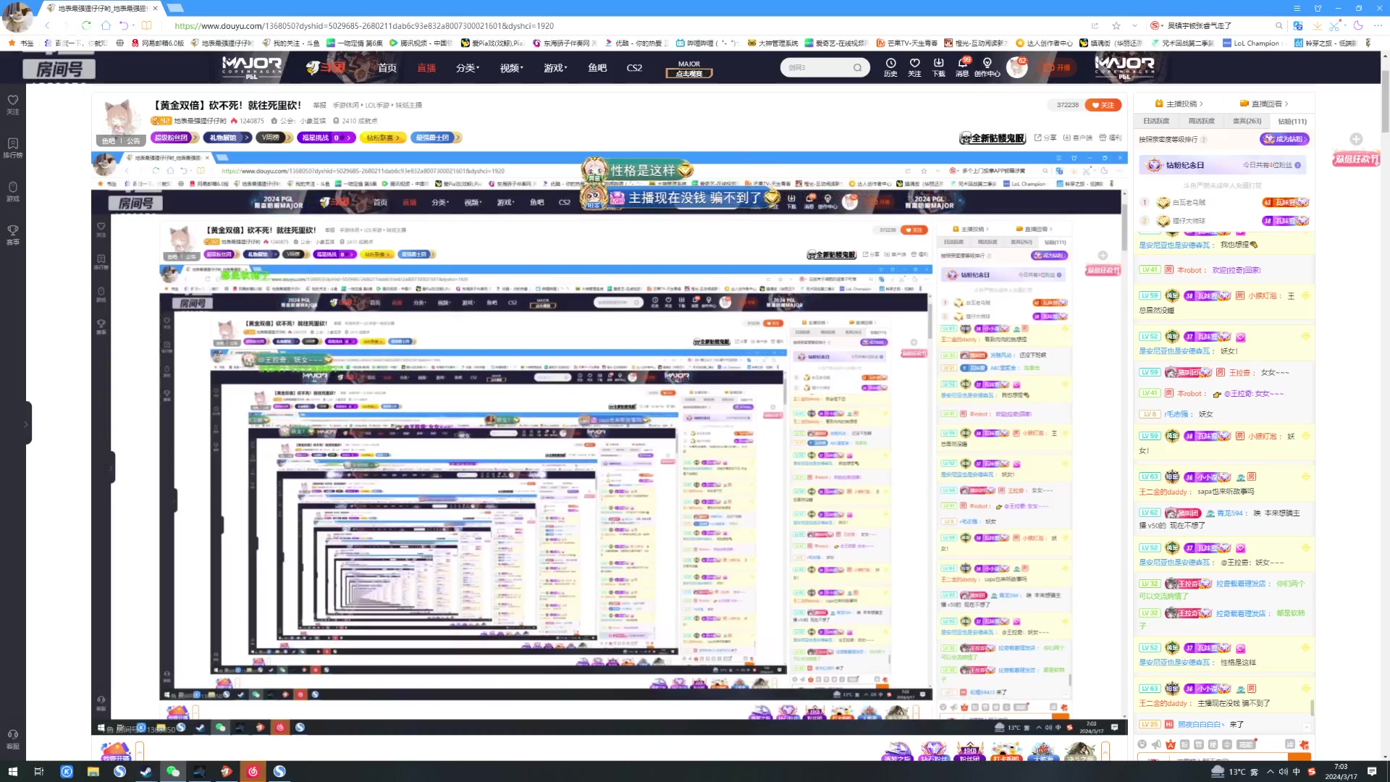Toggle follow with orange 关注 button
This screenshot has height=782, width=1390.
coord(1104,105)
